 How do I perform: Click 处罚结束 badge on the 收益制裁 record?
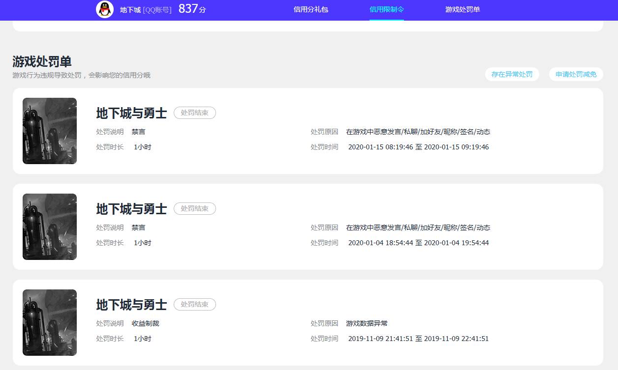tap(195, 305)
